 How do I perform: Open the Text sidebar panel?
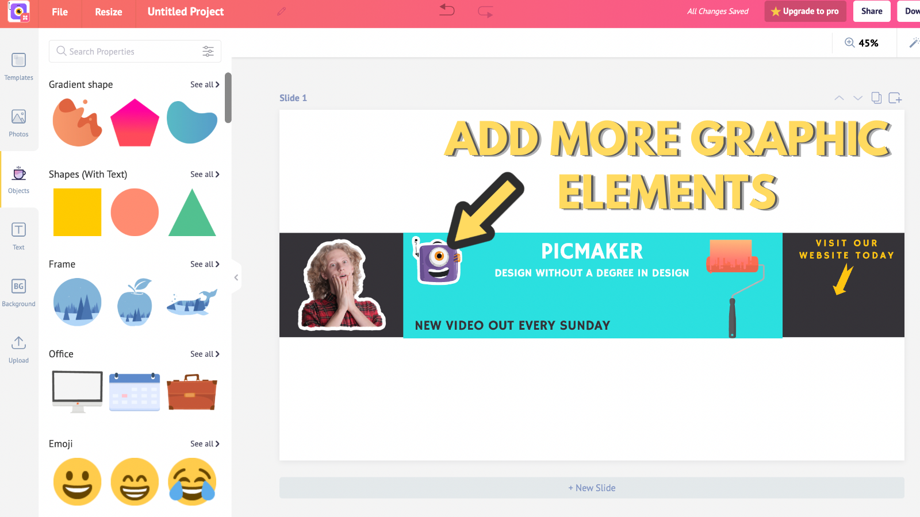(x=18, y=236)
